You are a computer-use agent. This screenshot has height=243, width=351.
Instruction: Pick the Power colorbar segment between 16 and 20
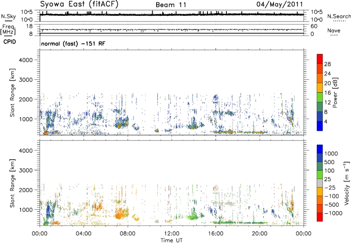[x=320, y=88]
